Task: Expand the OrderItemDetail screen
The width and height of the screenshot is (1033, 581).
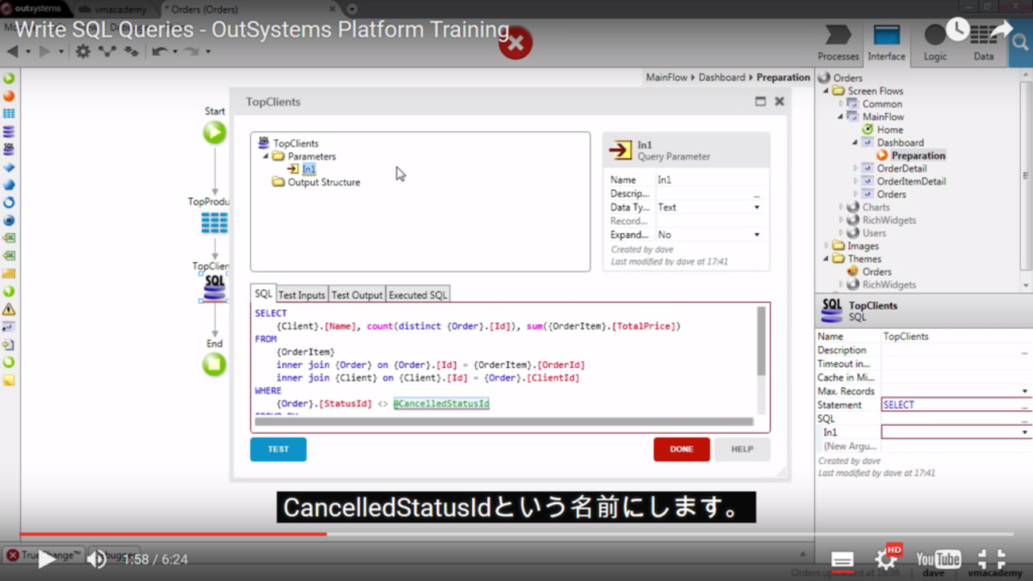Action: tap(856, 181)
